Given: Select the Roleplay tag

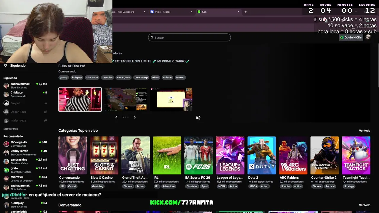Looking at the screenshot, I should pyautogui.click(x=77, y=78).
